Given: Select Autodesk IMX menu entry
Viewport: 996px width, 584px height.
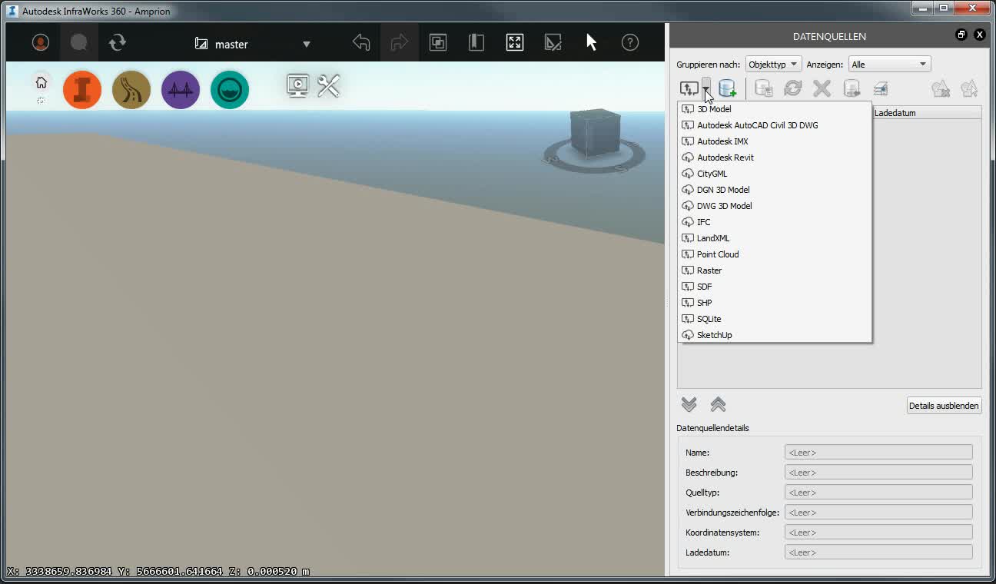Looking at the screenshot, I should pyautogui.click(x=775, y=141).
